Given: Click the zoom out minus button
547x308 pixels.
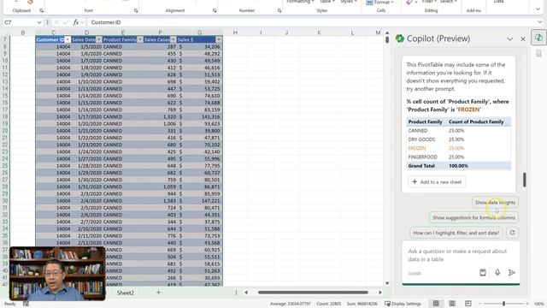Looking at the screenshot, I should (480, 304).
